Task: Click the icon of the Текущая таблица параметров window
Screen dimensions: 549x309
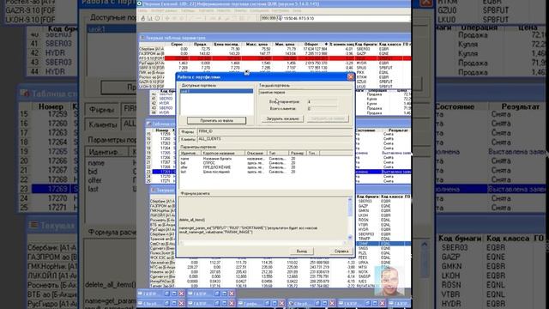Action: 142,38
